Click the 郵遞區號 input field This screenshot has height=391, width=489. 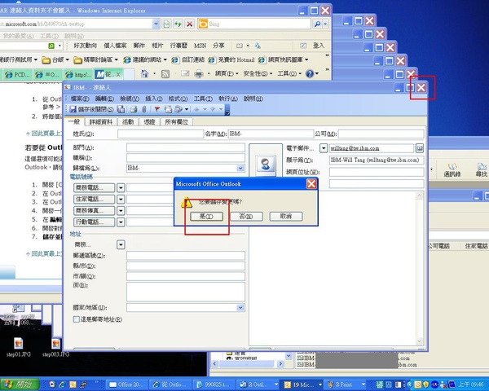[x=186, y=256]
